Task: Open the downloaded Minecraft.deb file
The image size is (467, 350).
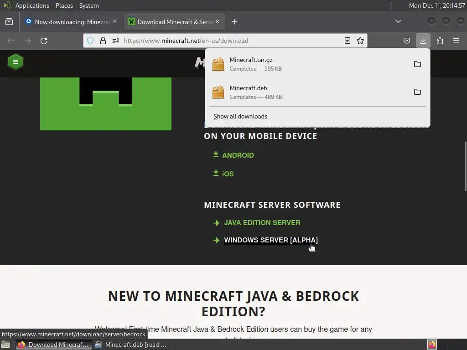Action: [x=310, y=92]
